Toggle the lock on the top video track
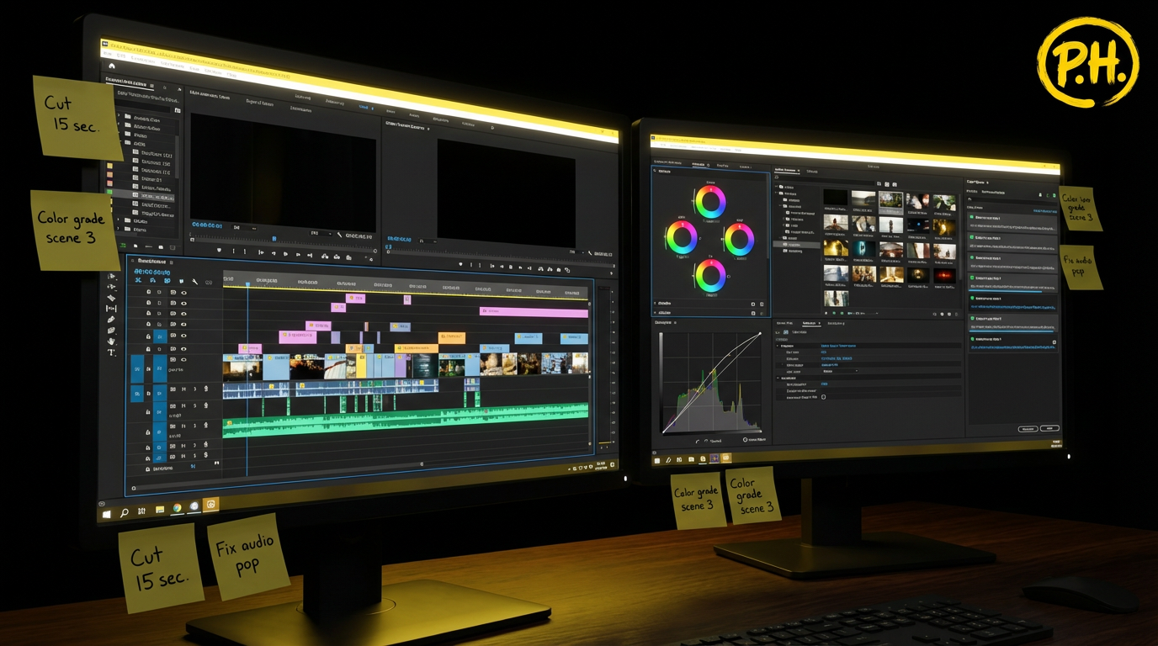Viewport: 1158px width, 646px height. (x=148, y=293)
